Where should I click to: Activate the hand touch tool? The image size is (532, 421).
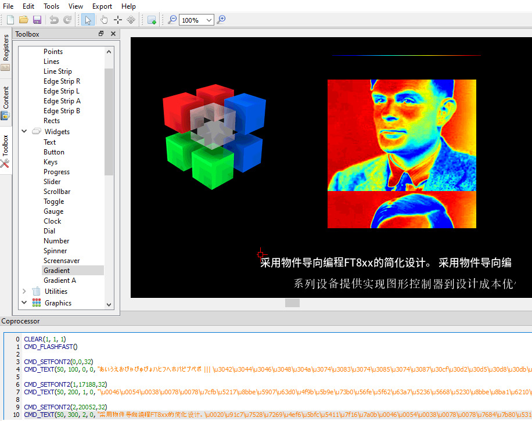(x=103, y=20)
